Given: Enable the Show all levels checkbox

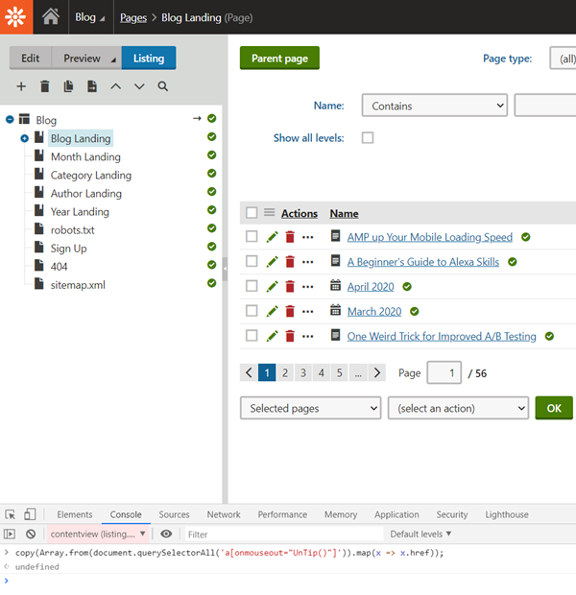Looking at the screenshot, I should point(367,138).
